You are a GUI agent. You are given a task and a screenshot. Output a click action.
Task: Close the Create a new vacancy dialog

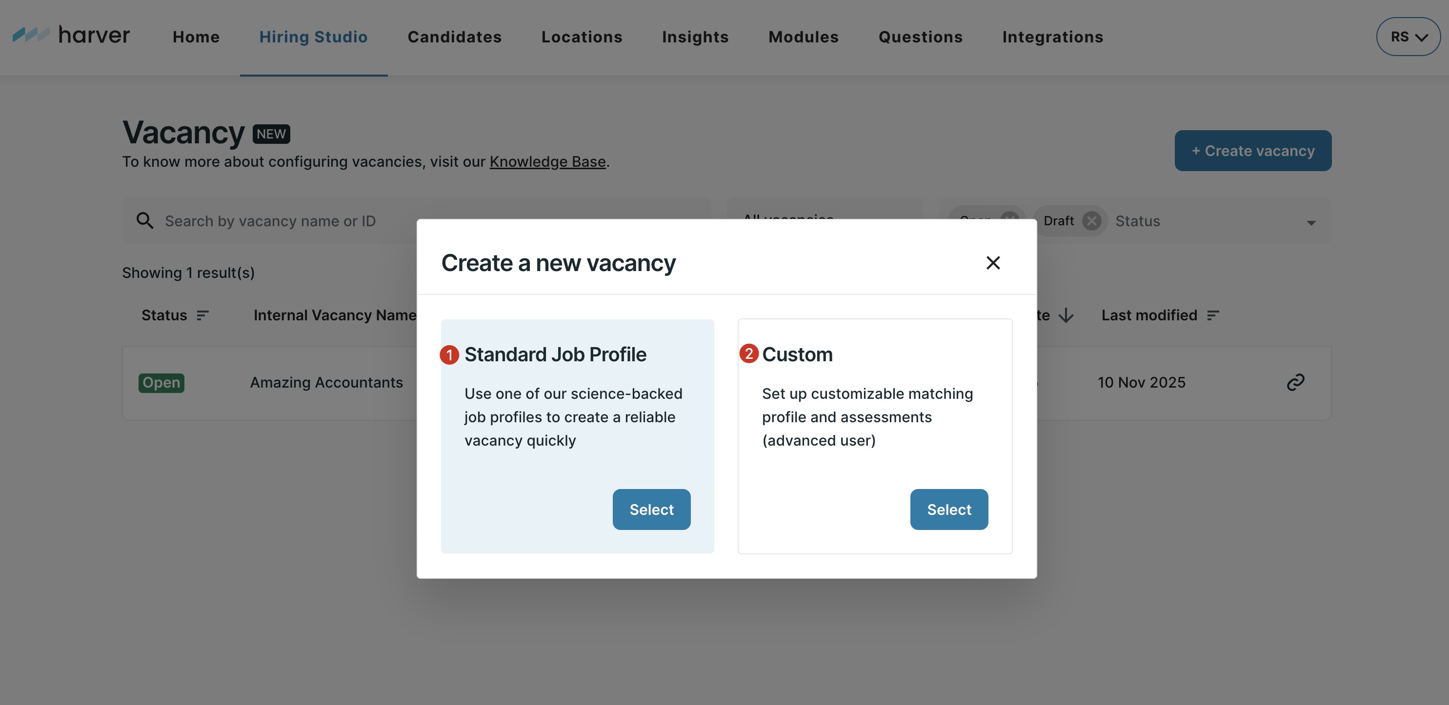point(993,263)
